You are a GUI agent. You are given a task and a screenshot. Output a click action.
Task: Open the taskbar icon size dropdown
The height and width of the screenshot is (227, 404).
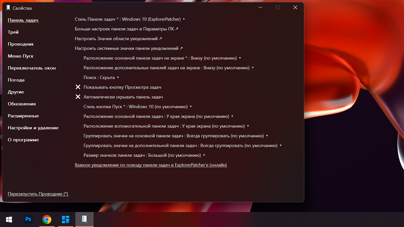[144, 155]
